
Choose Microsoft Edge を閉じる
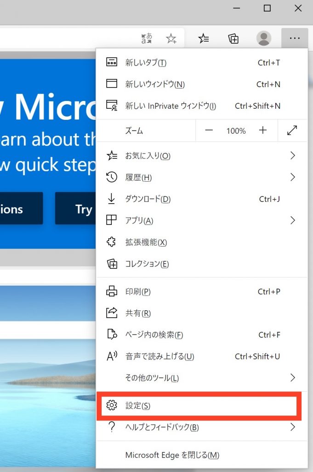(x=172, y=455)
